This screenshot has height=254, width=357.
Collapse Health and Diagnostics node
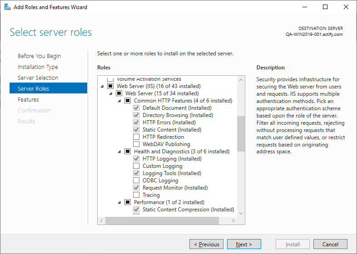point(119,151)
